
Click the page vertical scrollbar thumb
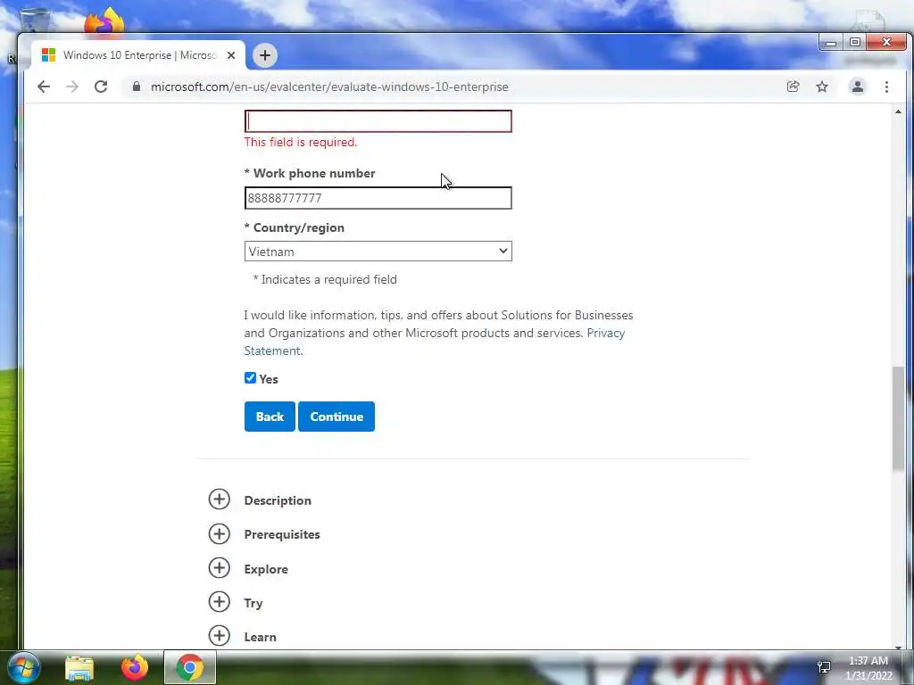(x=898, y=418)
